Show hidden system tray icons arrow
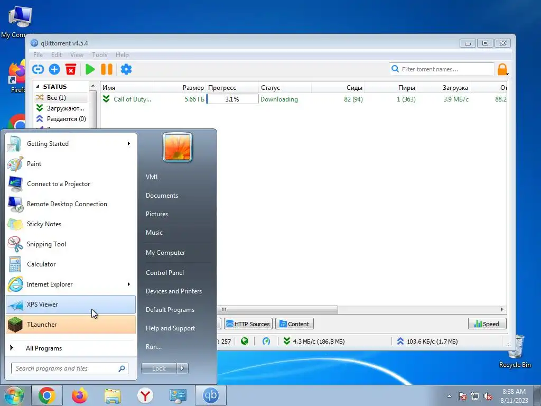541x406 pixels. pos(449,396)
